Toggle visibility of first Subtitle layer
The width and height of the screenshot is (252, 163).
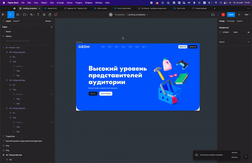pyautogui.click(x=52, y=66)
